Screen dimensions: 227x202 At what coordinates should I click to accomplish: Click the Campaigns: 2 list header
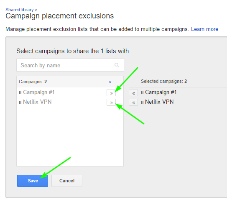point(33,82)
